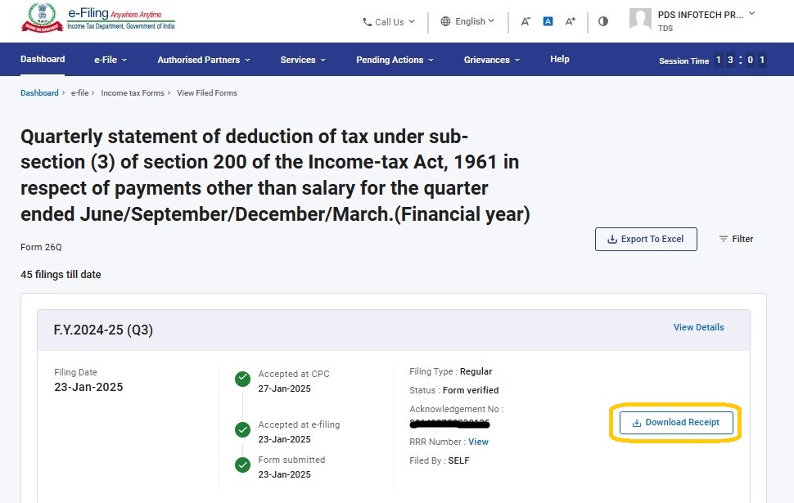Click the Export To Excel button

coord(646,239)
